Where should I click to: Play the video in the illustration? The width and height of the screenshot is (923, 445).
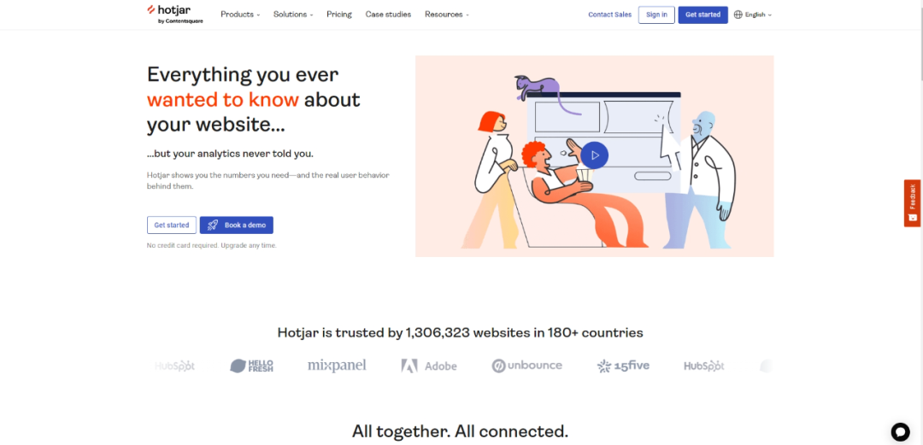click(x=595, y=155)
